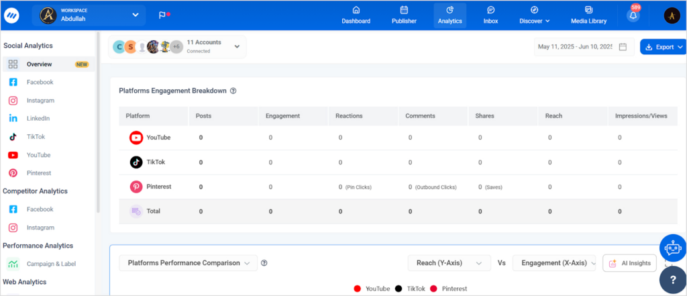This screenshot has width=687, height=296.
Task: Click the Posts column header
Action: pos(224,116)
